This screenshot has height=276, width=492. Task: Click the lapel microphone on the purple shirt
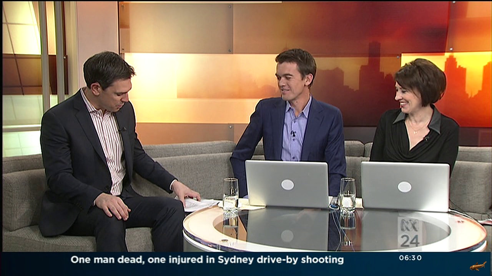point(293,133)
